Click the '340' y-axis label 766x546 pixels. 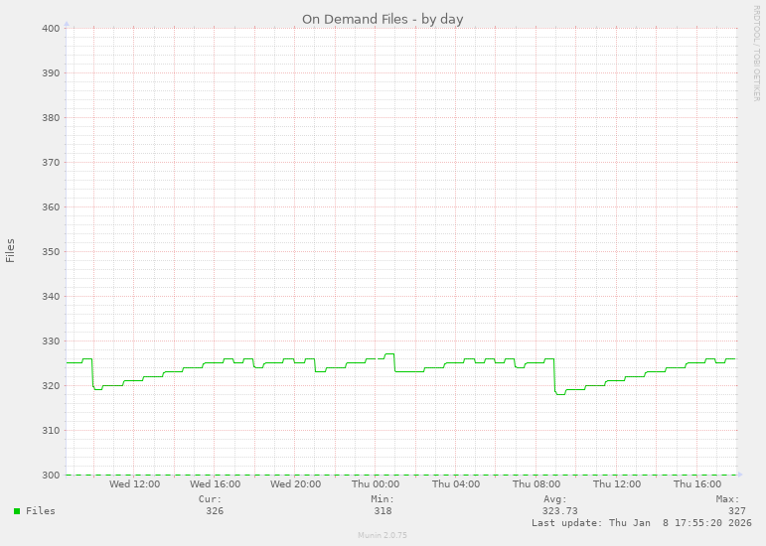pyautogui.click(x=51, y=297)
